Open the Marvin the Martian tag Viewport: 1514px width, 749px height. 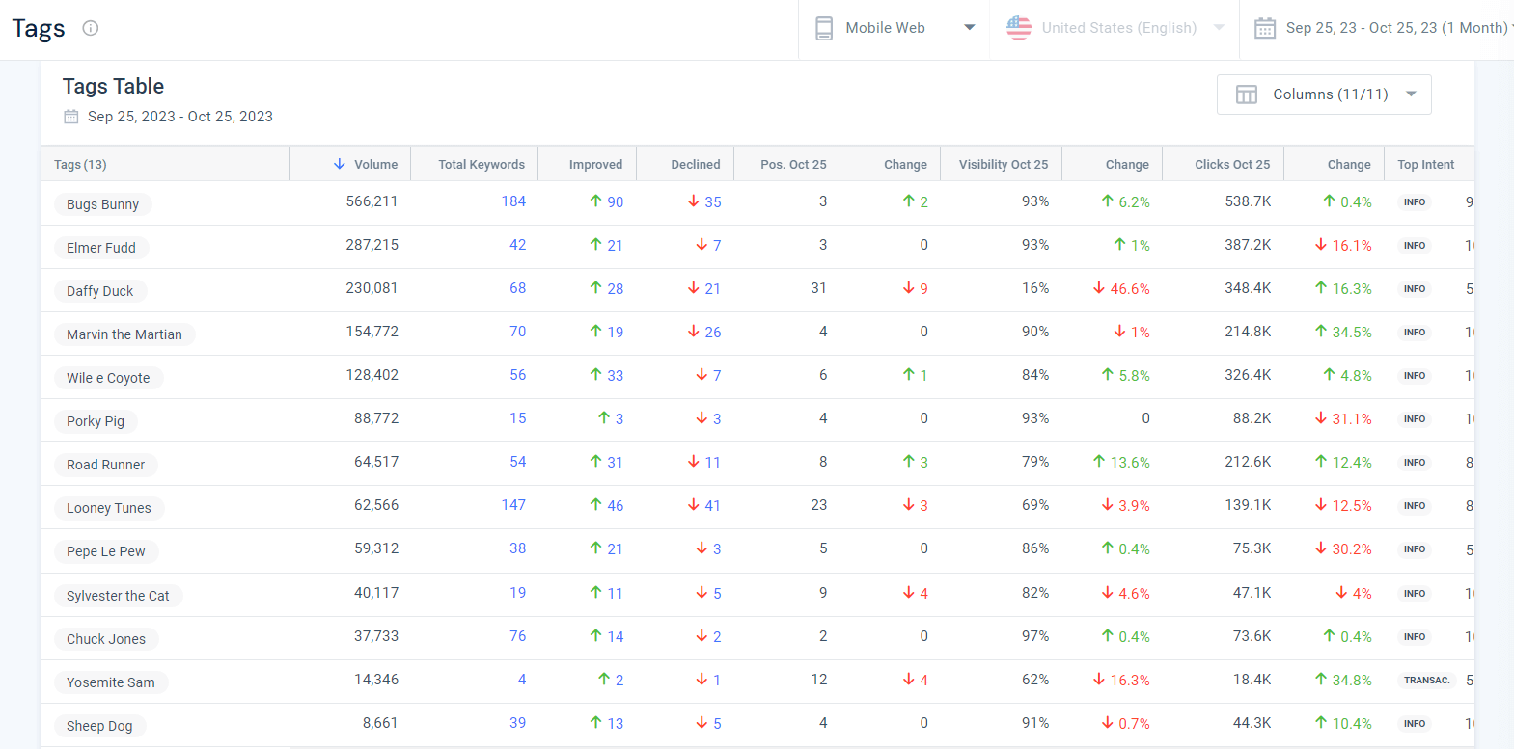124,334
